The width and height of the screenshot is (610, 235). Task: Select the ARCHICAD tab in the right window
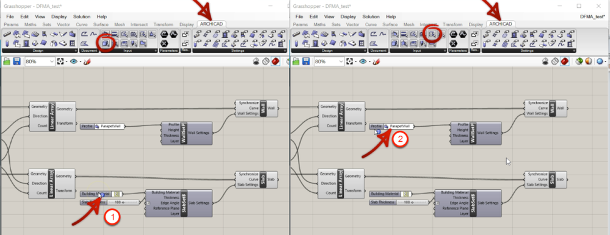[x=500, y=24]
